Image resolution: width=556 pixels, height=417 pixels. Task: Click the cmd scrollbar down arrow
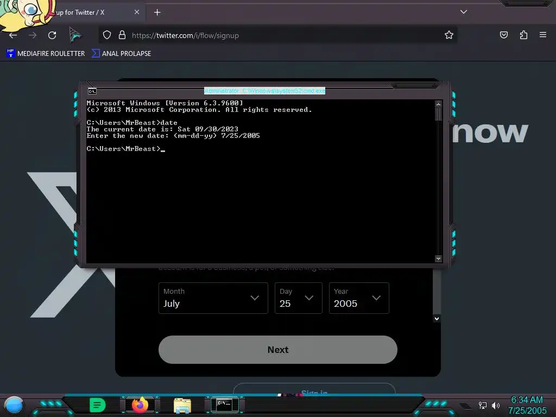click(439, 259)
